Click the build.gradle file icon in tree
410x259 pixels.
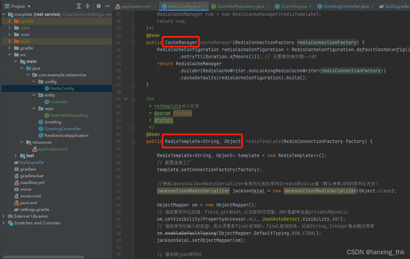[17, 162]
